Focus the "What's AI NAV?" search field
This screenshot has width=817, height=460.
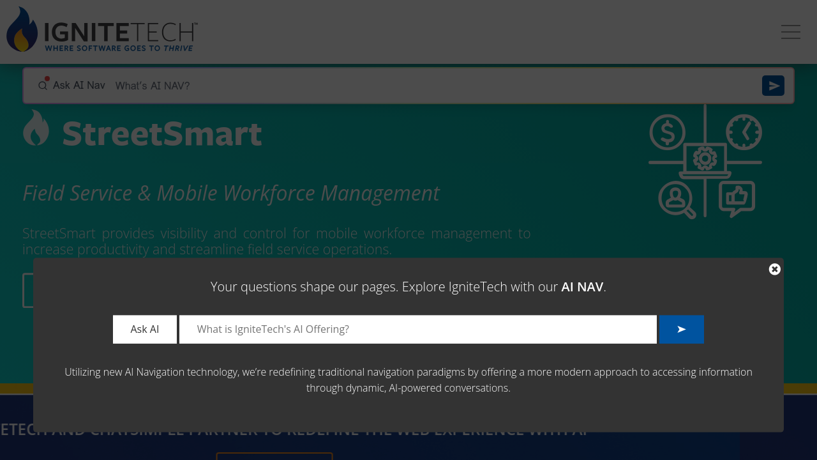coord(434,86)
